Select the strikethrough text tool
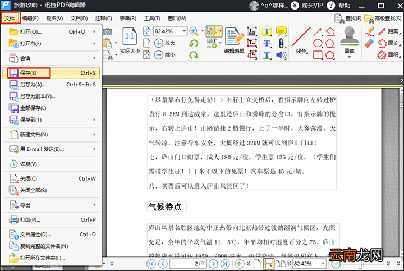Viewport: 404px width, 271px height. click(267, 43)
